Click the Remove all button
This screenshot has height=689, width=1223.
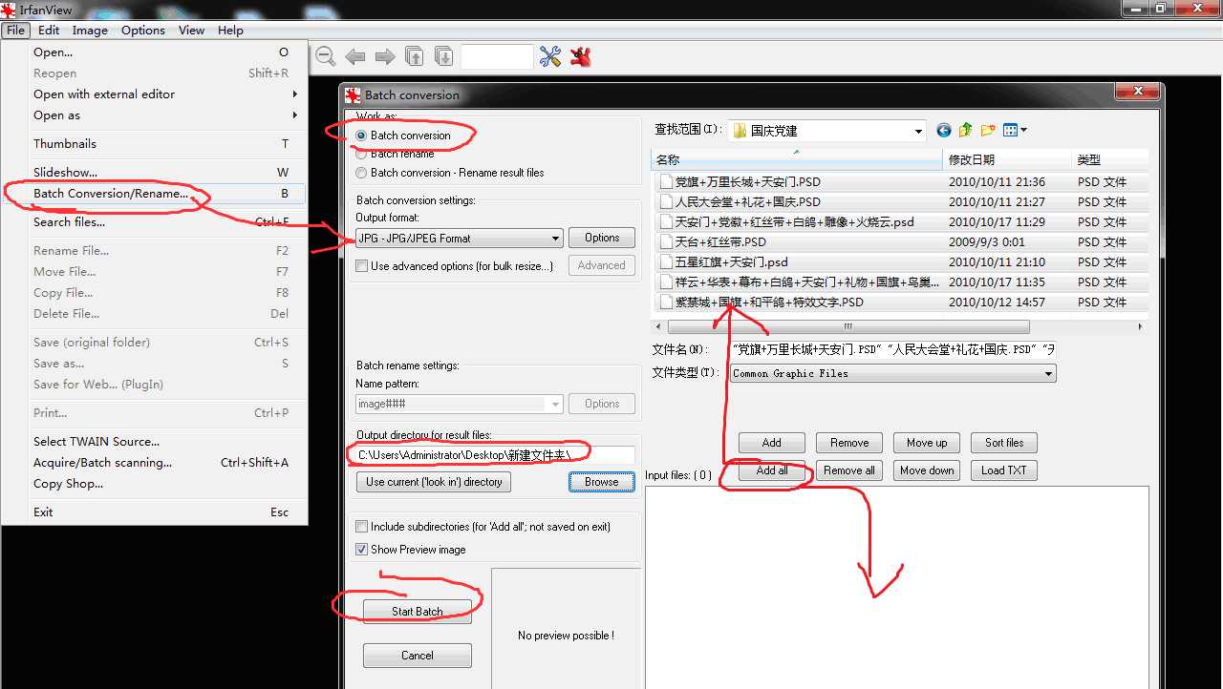pos(849,470)
